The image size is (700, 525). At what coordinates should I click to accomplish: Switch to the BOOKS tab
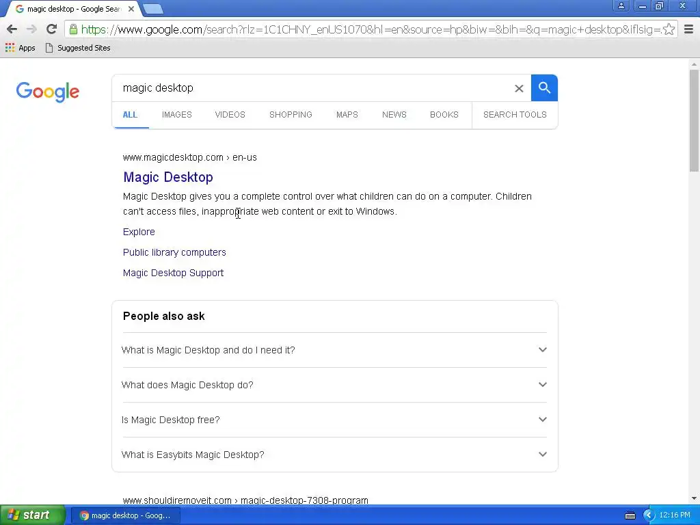444,115
